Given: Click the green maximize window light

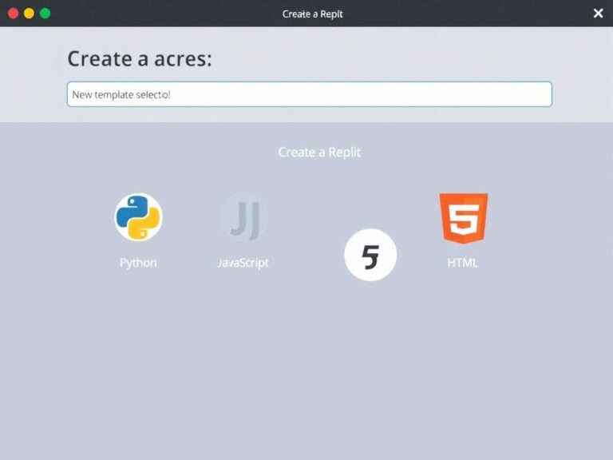Looking at the screenshot, I should click(x=45, y=14).
